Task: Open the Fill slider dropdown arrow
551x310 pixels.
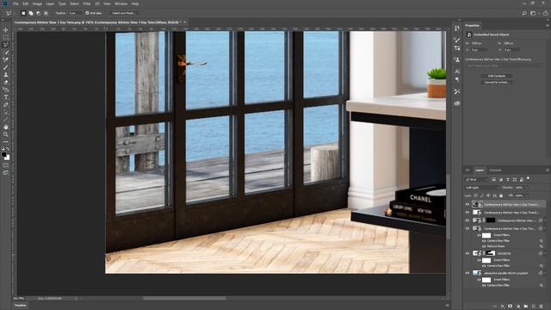Action: tap(526, 195)
